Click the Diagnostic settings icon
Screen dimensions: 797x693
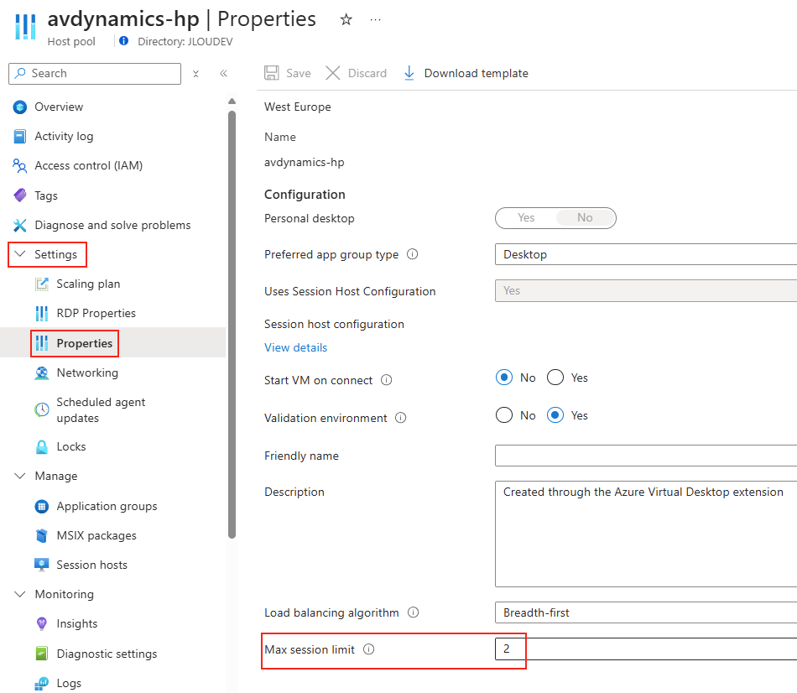click(42, 654)
